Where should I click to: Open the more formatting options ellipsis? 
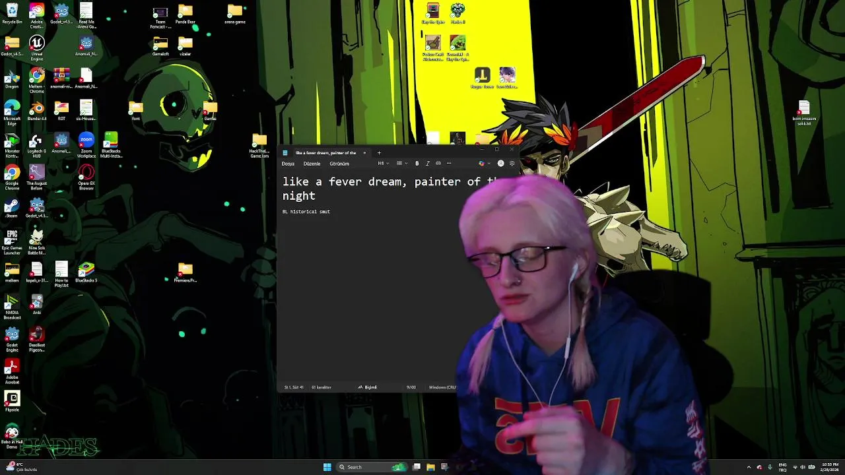coord(449,164)
